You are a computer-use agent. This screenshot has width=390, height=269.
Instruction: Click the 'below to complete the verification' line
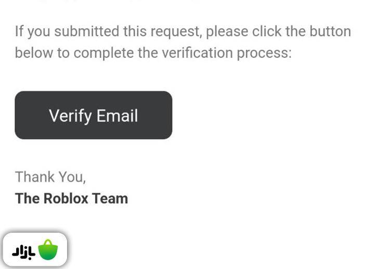coord(153,53)
